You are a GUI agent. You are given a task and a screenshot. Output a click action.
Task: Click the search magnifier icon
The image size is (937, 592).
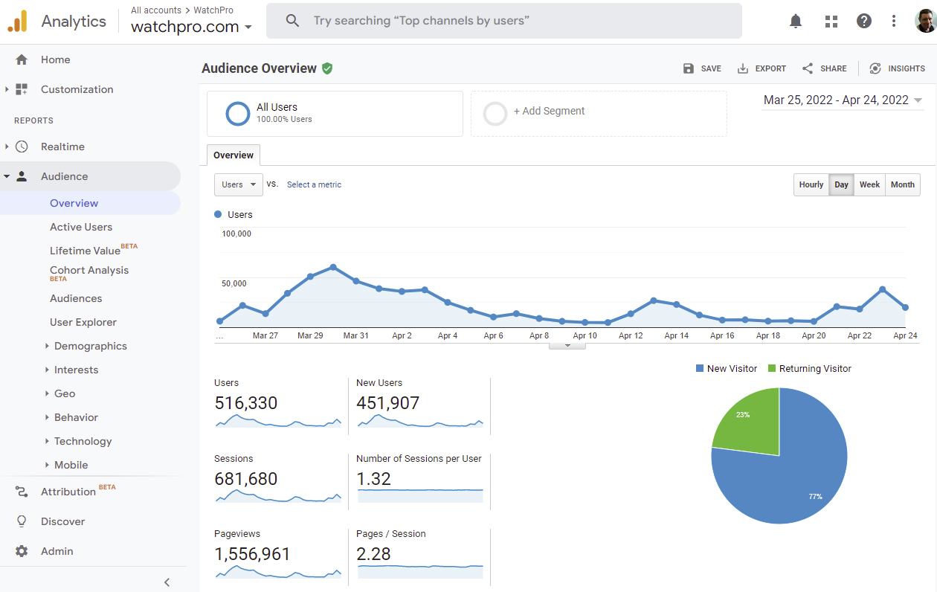[292, 21]
